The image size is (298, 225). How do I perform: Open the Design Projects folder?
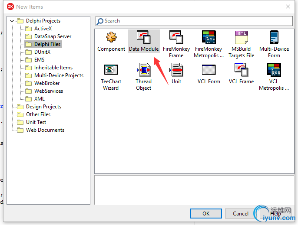pos(39,107)
